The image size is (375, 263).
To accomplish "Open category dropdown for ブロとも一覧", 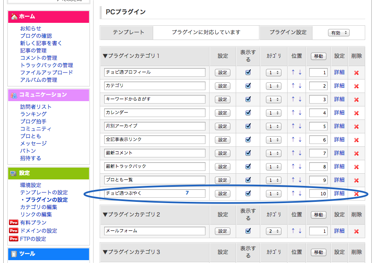I will [274, 180].
